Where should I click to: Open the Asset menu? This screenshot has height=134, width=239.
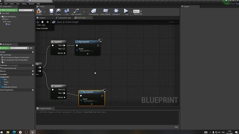12,4
